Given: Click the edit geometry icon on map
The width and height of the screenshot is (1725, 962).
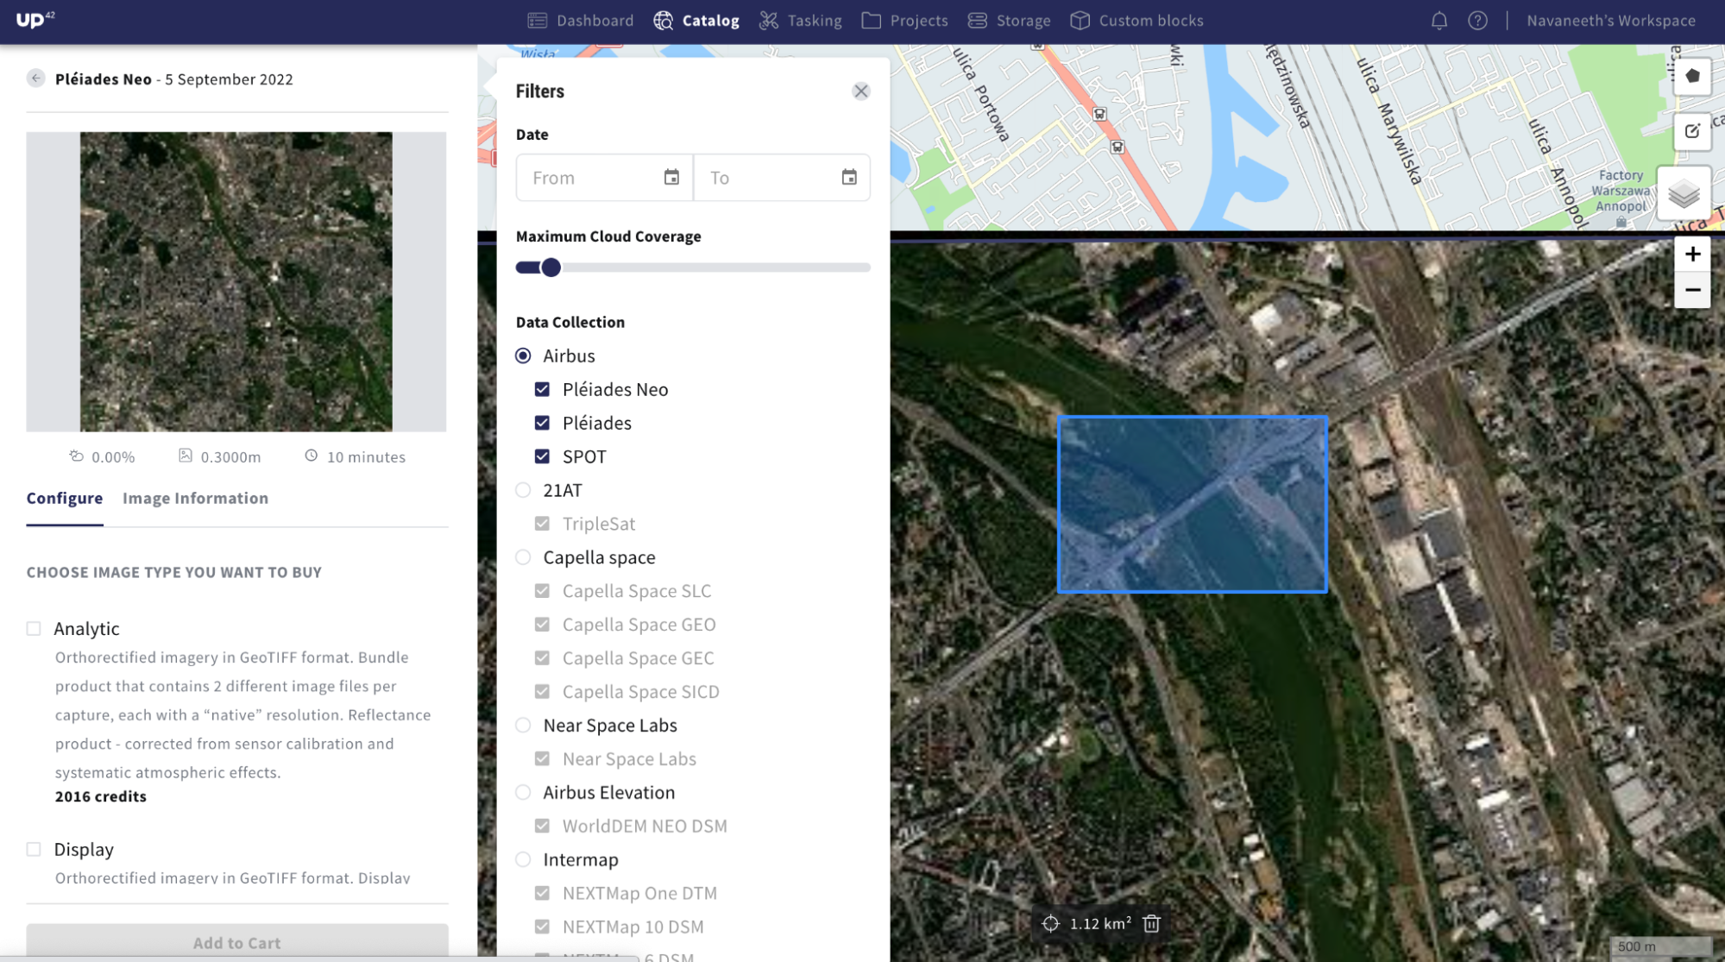Looking at the screenshot, I should click(1692, 132).
